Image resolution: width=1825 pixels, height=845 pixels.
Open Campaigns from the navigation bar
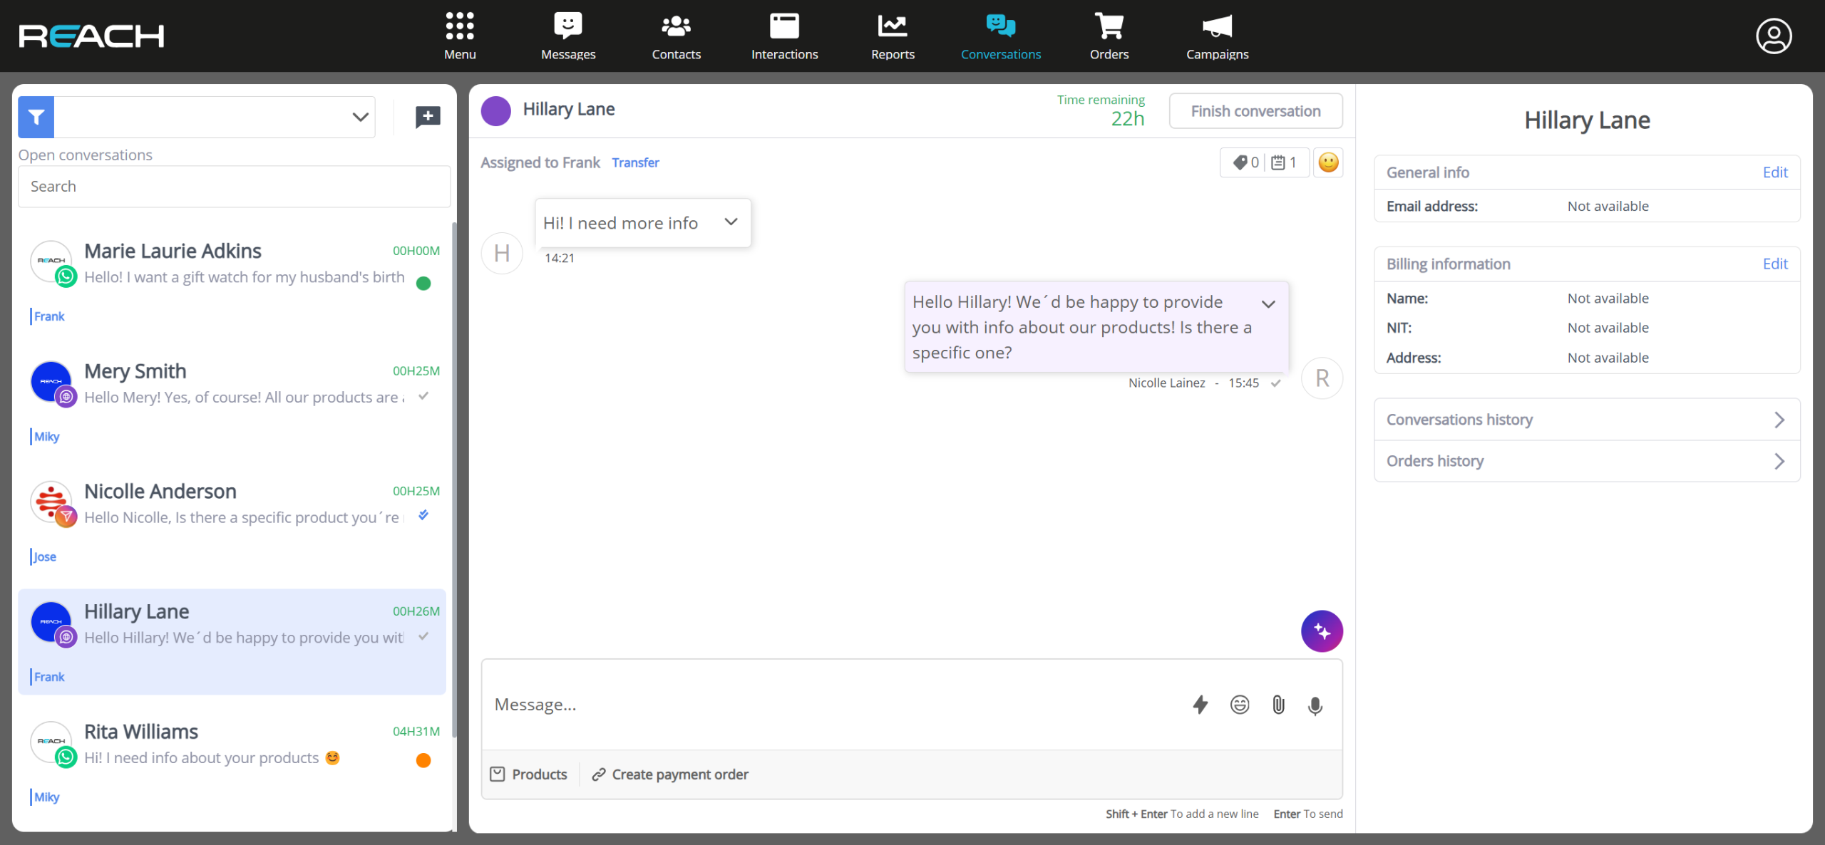coord(1217,36)
